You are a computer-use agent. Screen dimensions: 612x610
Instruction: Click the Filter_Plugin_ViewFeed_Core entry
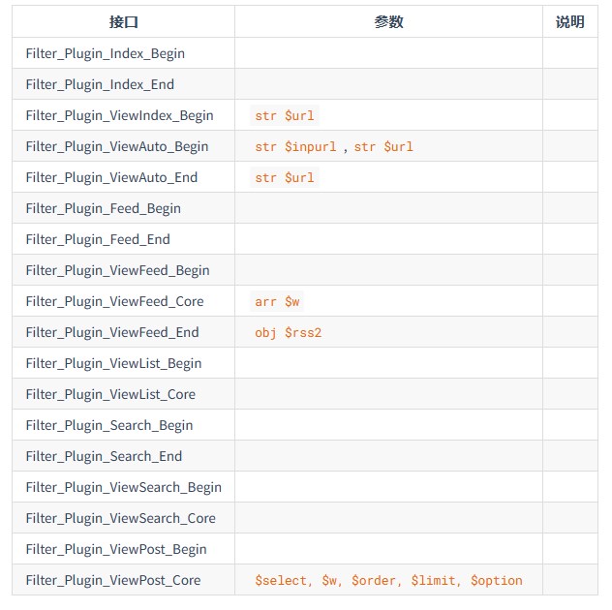(114, 301)
